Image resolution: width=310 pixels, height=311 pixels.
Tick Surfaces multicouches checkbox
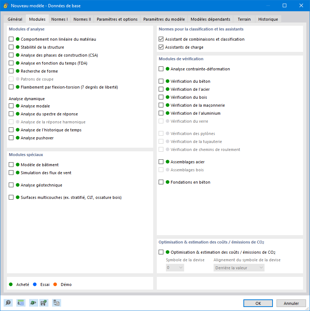pos(11,197)
